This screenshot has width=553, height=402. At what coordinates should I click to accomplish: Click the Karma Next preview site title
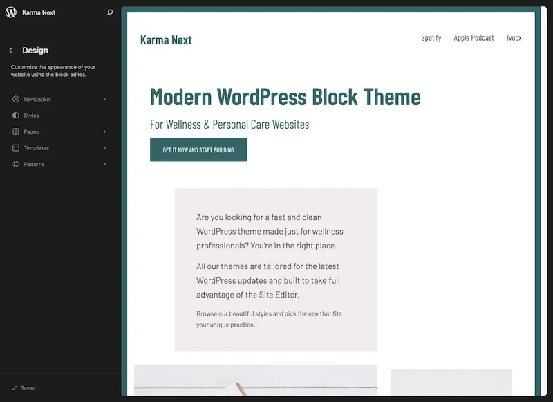[166, 40]
